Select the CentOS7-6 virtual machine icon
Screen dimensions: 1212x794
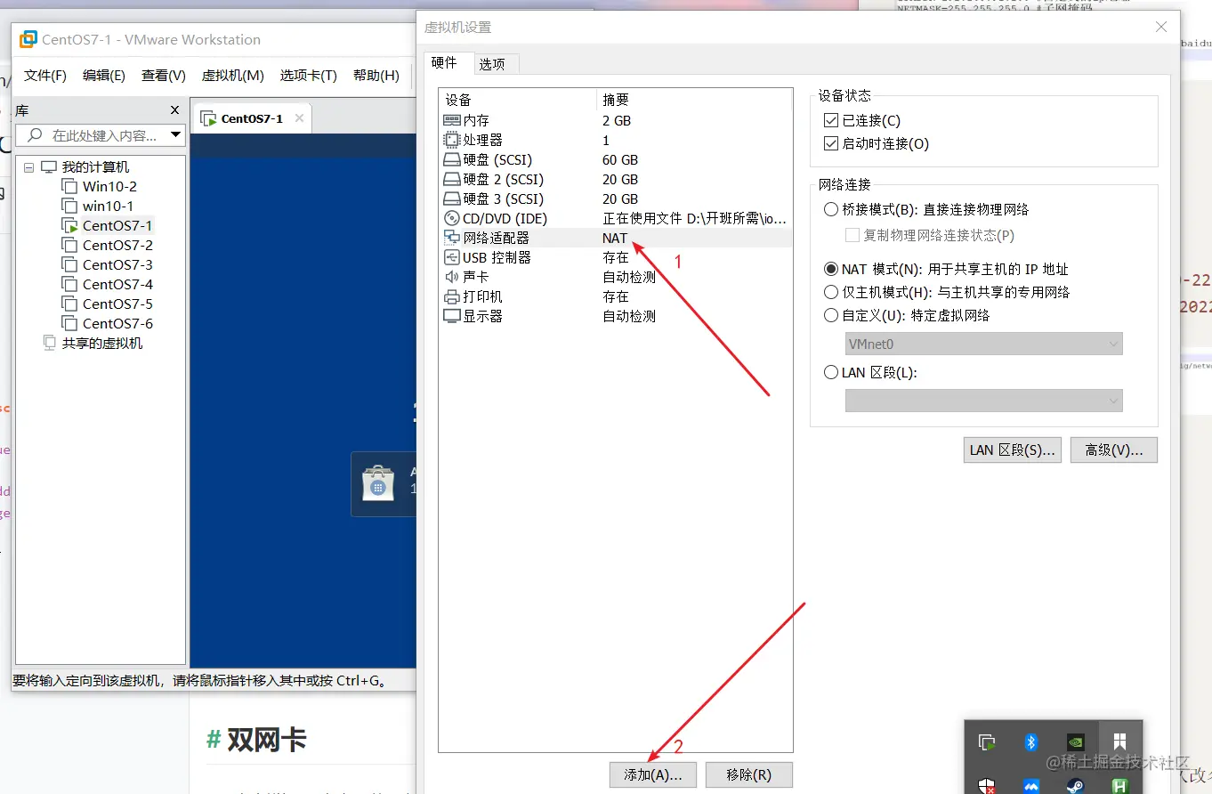[69, 324]
